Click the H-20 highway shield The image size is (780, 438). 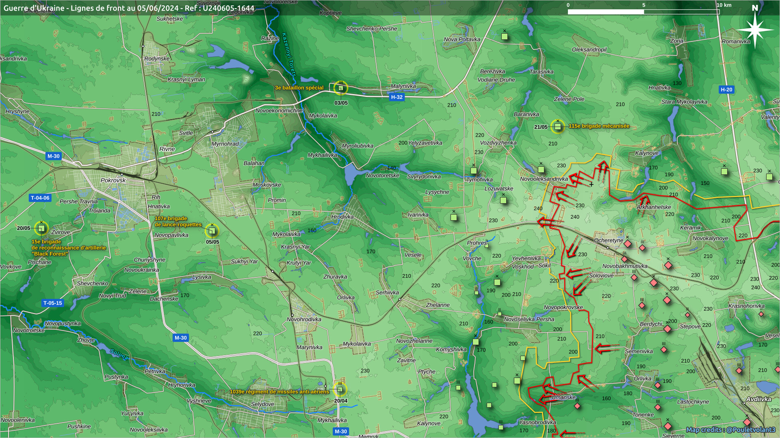[726, 90]
